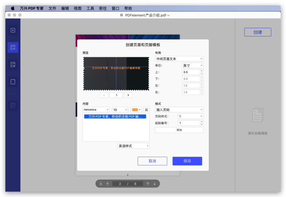The height and width of the screenshot is (197, 286).
Task: Click the apply template icon in the sidebar
Action: tap(13, 106)
